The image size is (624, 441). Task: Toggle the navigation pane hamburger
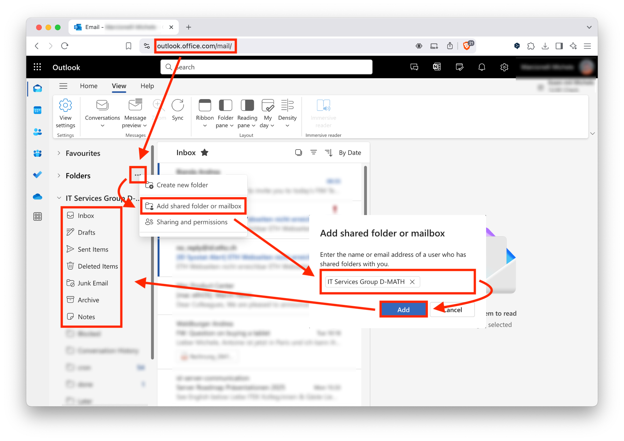point(63,86)
